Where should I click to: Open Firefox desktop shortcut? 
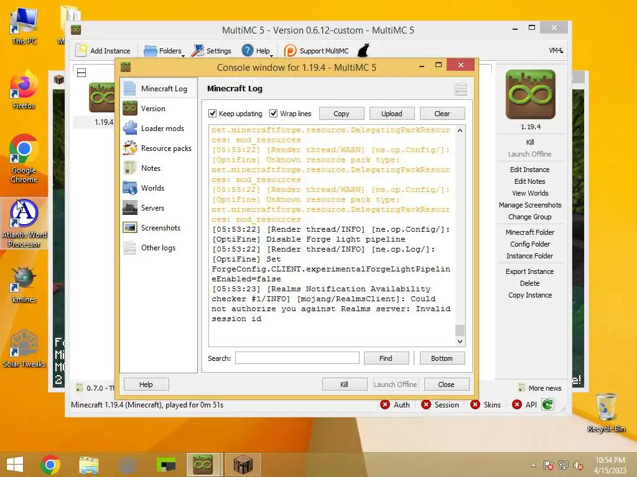(x=24, y=90)
